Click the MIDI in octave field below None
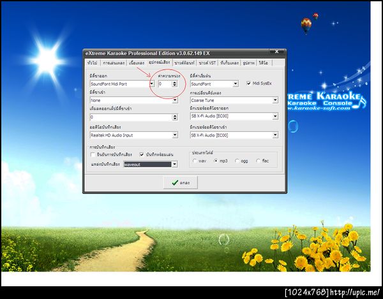The image size is (383, 299). pyautogui.click(x=131, y=117)
